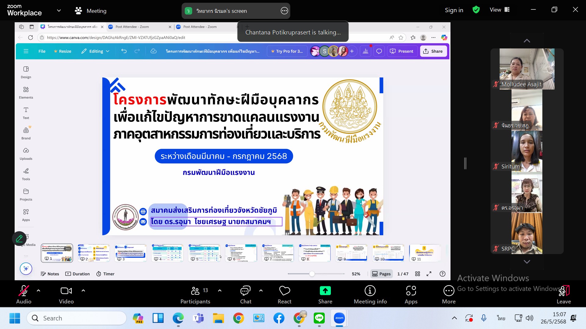Toggle Pages view button in Canva
Viewport: 586px width, 329px height.
point(381,274)
